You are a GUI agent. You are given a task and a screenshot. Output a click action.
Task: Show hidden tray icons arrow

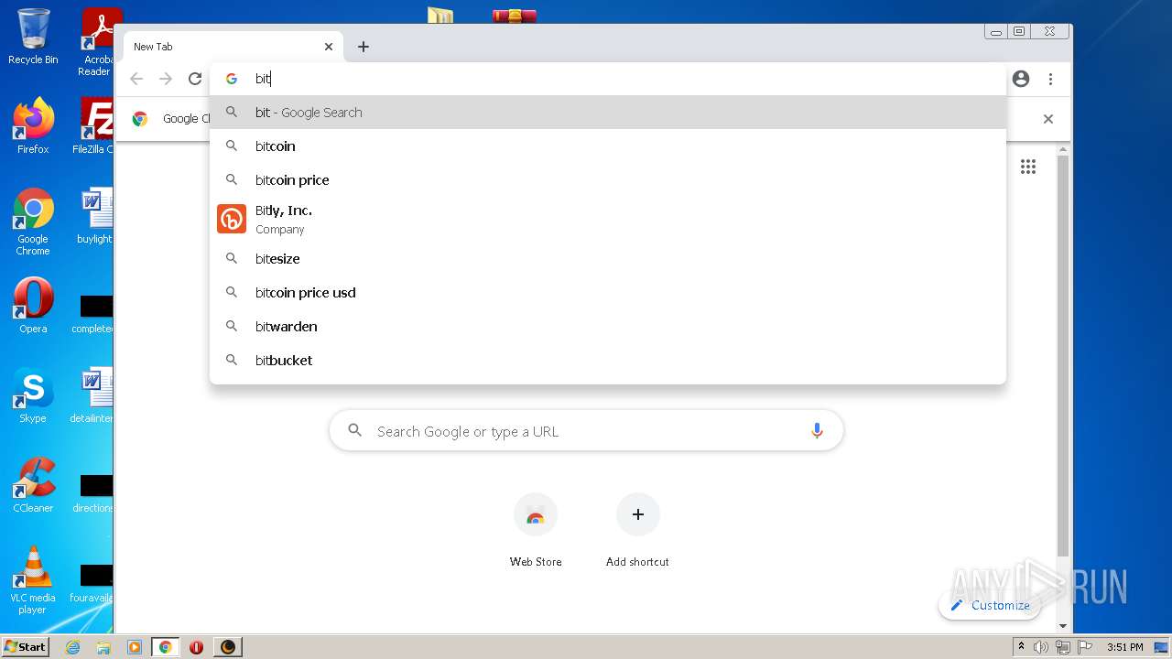(1021, 647)
